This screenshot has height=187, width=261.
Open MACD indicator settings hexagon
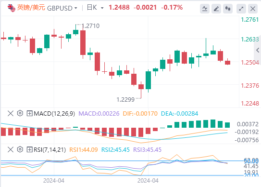(x=20, y=113)
